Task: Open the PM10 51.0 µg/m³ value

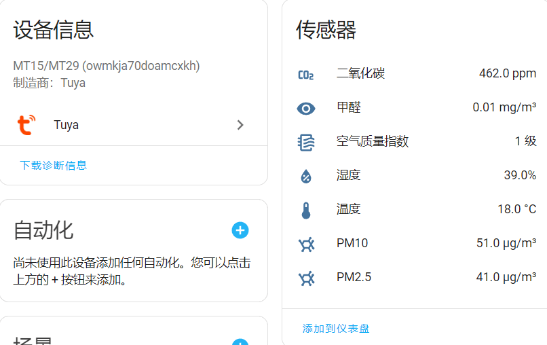Action: pos(506,243)
